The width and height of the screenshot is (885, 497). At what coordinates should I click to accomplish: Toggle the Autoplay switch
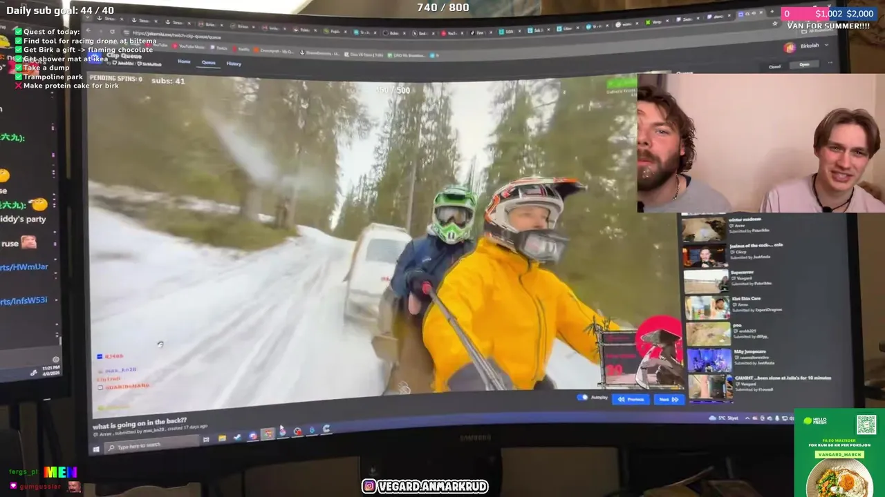582,397
